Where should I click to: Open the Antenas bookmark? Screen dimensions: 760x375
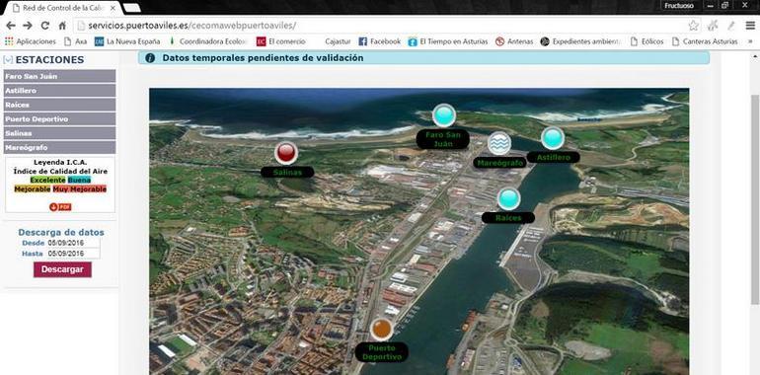point(514,41)
